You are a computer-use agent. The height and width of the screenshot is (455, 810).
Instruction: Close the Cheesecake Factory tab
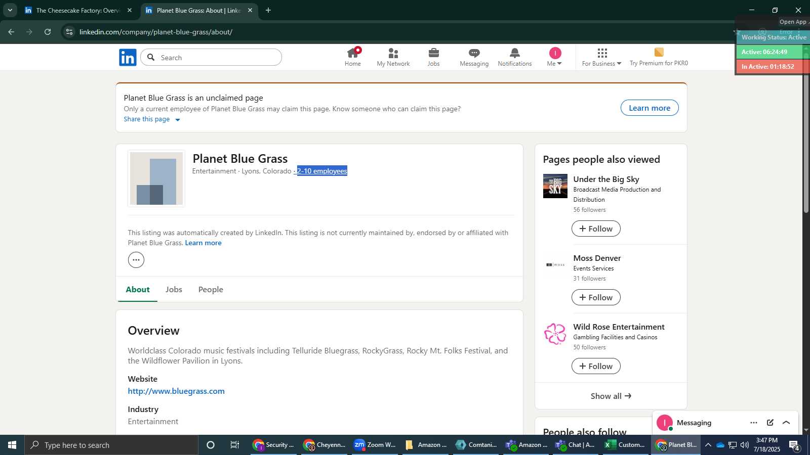pyautogui.click(x=130, y=10)
